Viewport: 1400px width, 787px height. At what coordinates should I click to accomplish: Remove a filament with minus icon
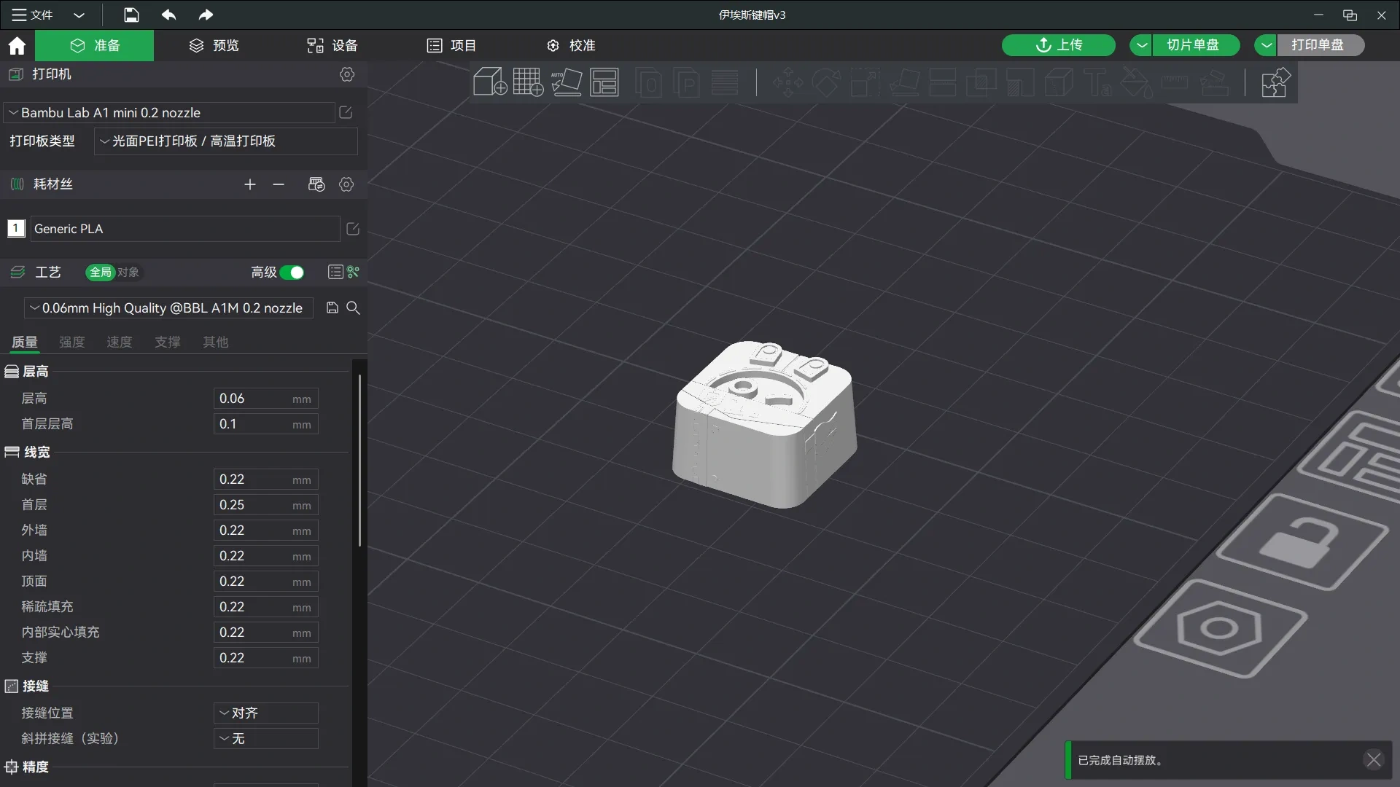[x=279, y=184]
